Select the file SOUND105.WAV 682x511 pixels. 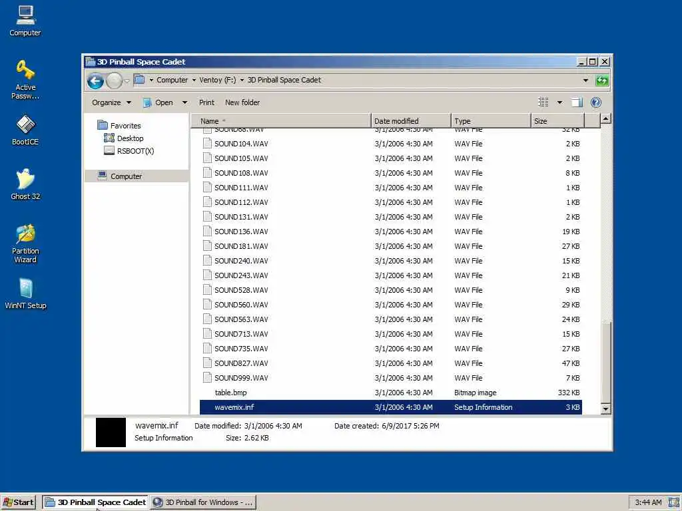pyautogui.click(x=241, y=158)
